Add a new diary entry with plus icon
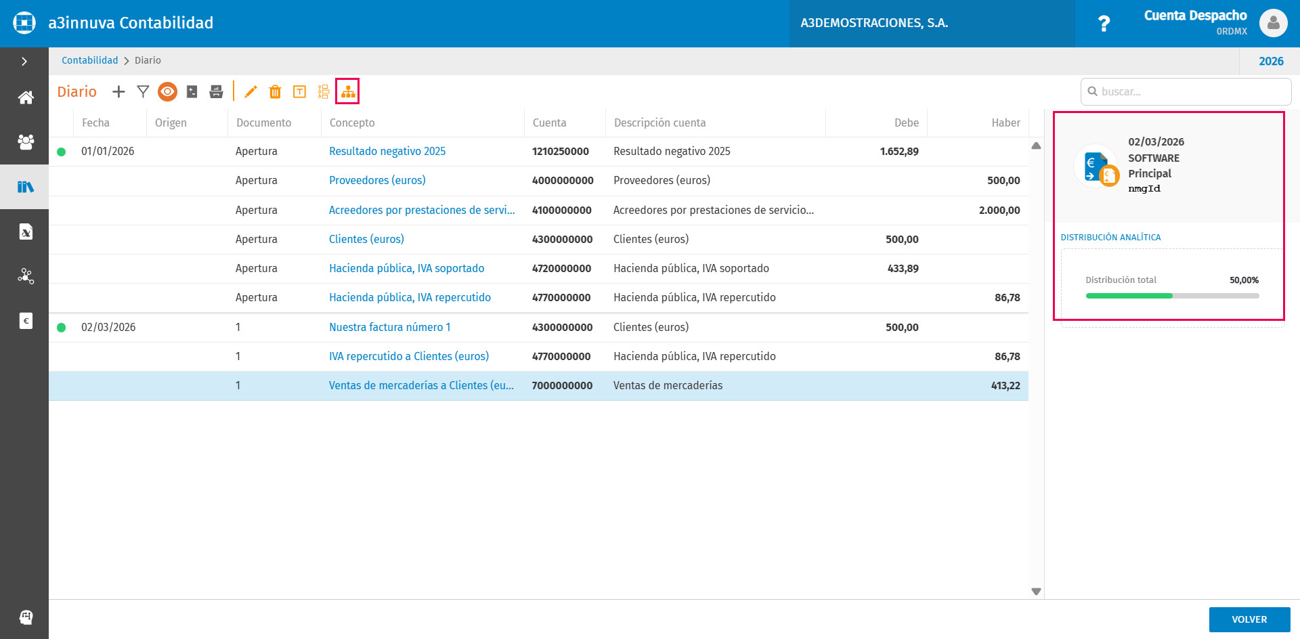 tap(118, 91)
